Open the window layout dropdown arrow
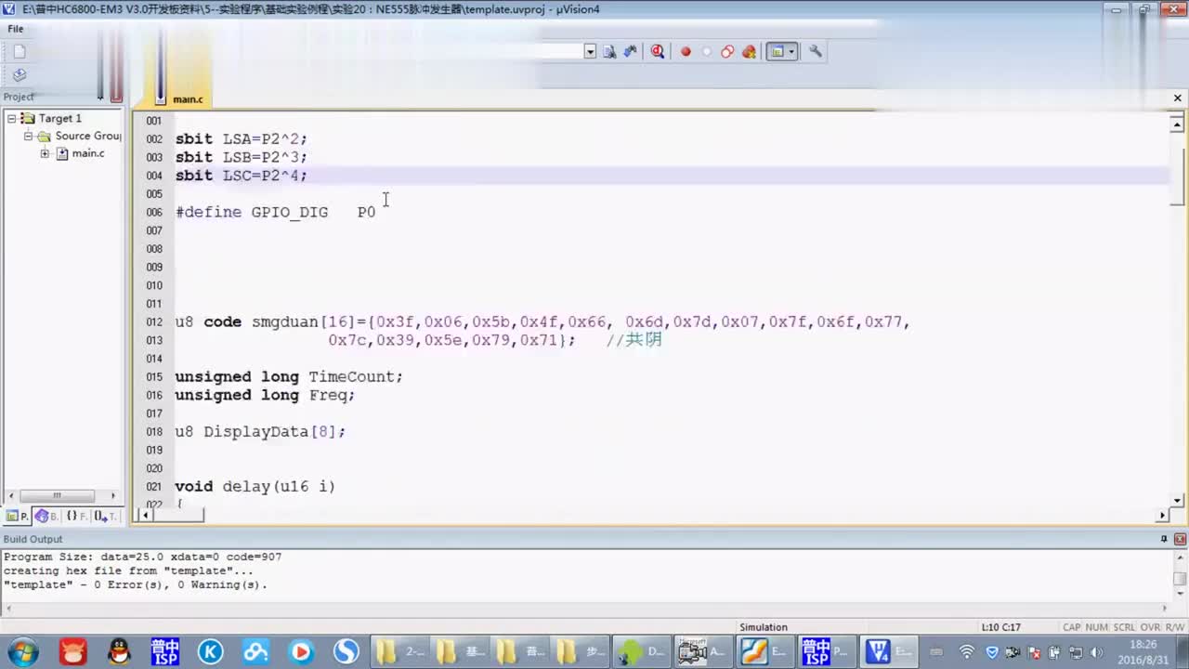 [x=792, y=52]
